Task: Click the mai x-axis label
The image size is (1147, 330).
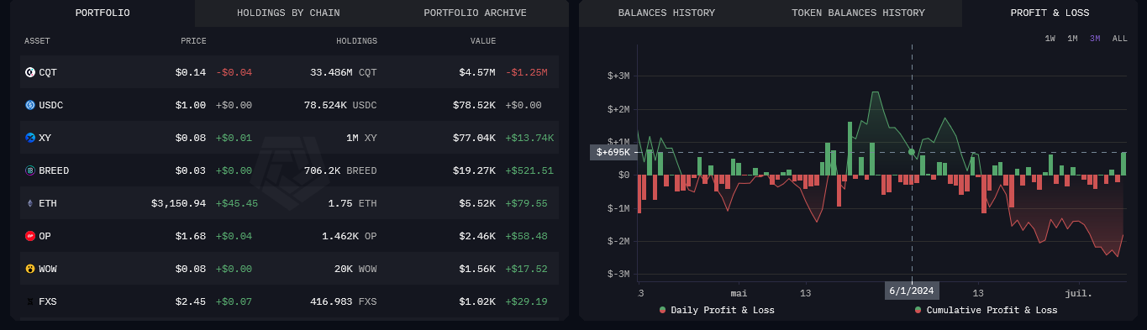Action: [x=739, y=293]
